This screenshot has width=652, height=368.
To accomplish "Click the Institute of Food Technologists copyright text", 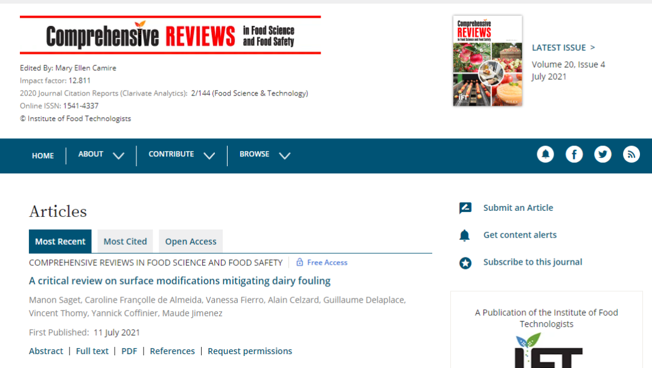I will point(75,118).
